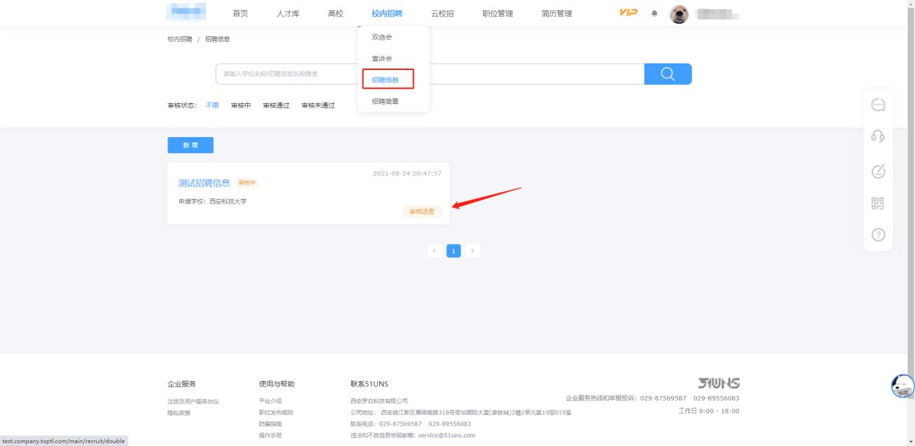The image size is (915, 446).
Task: Go to next page arrow
Action: click(x=472, y=250)
